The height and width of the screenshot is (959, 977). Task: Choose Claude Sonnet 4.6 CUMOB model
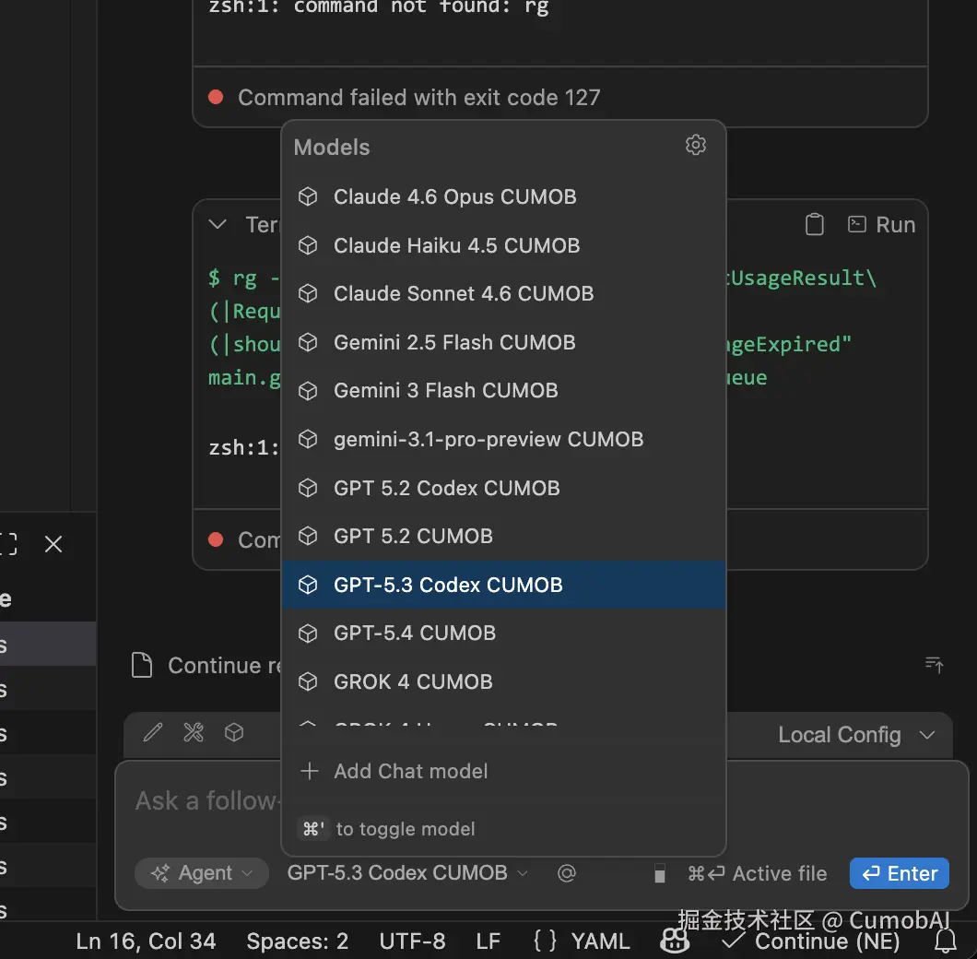coord(503,293)
